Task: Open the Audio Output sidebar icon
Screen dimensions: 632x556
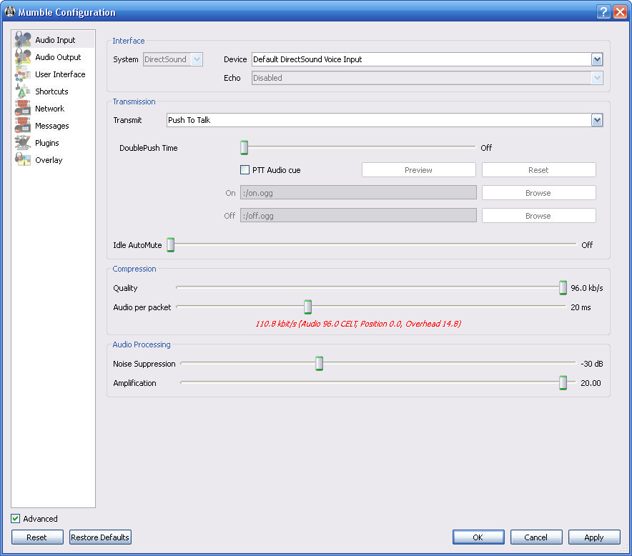Action: [23, 57]
